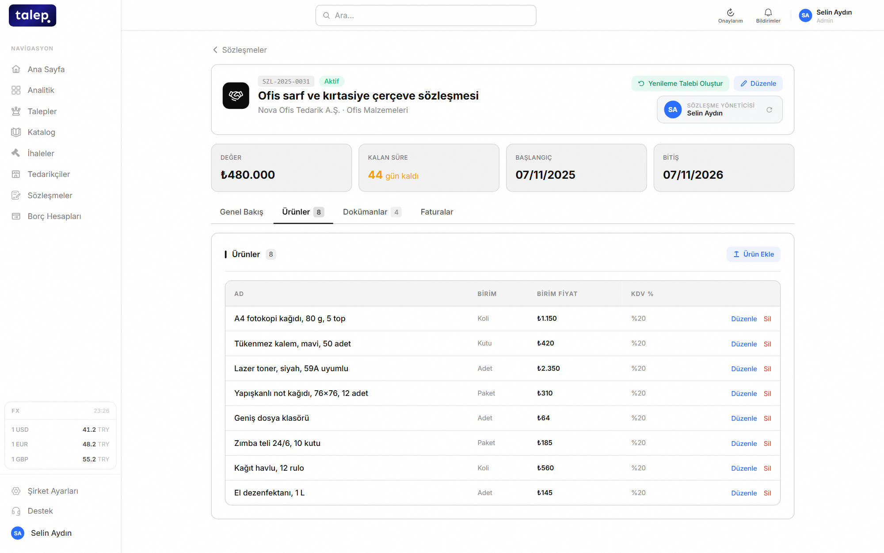Image resolution: width=884 pixels, height=553 pixels.
Task: Click the SZL-2025-0031 contract code
Action: point(286,81)
